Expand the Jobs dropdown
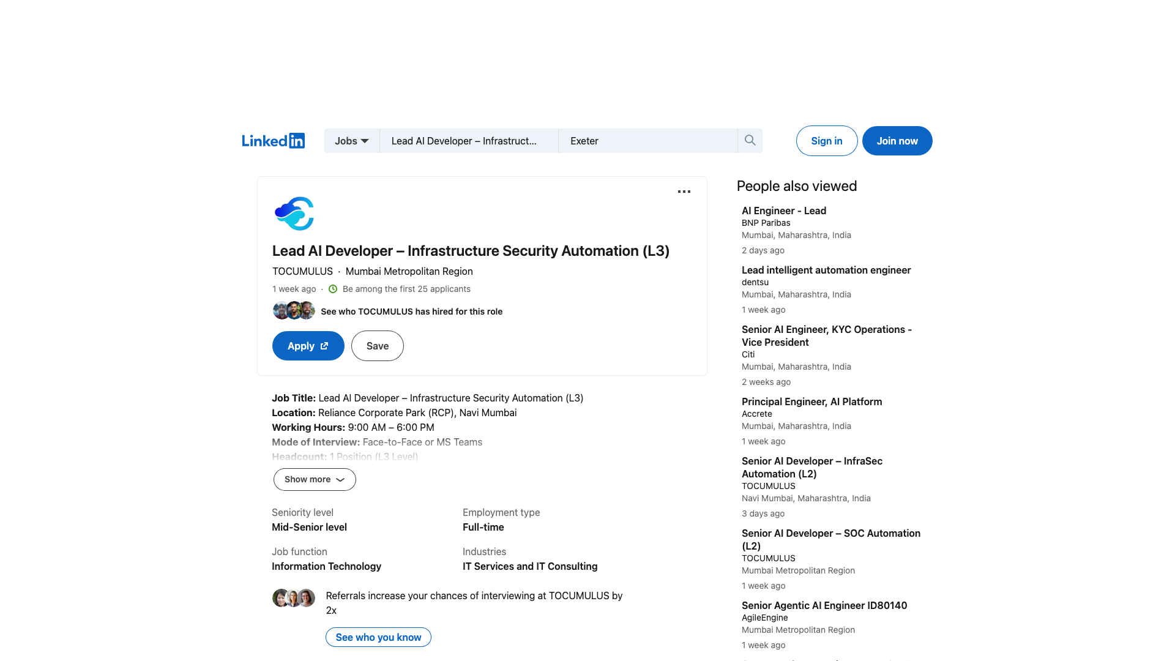The width and height of the screenshot is (1175, 661). click(x=352, y=141)
